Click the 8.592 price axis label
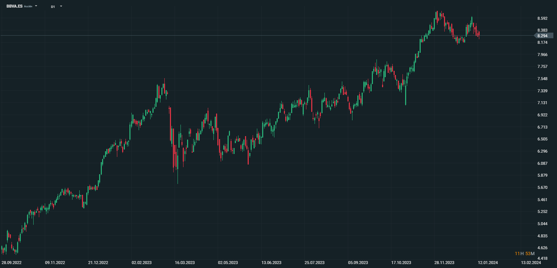Viewport: 557px width, 268px height. pos(543,18)
